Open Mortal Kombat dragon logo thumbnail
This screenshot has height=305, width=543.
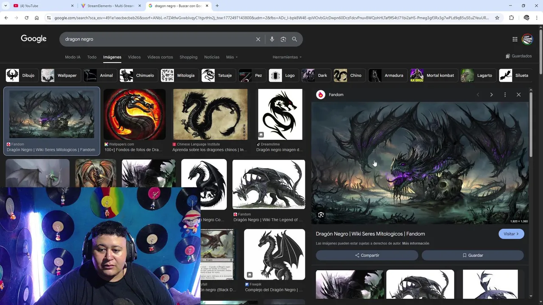tap(134, 114)
